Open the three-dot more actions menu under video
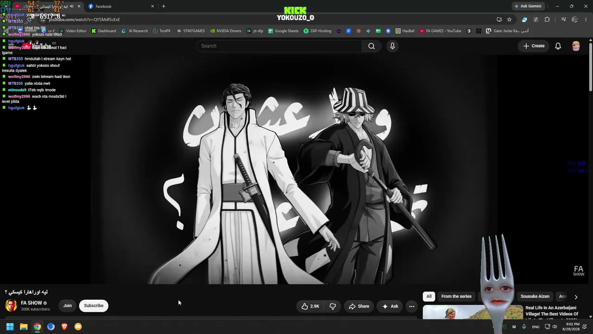Image resolution: width=593 pixels, height=334 pixels. tap(411, 306)
